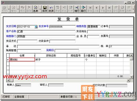Click the 计量单位 column header
Image resolution: width=137 pixels, height=101 pixels.
90,56
